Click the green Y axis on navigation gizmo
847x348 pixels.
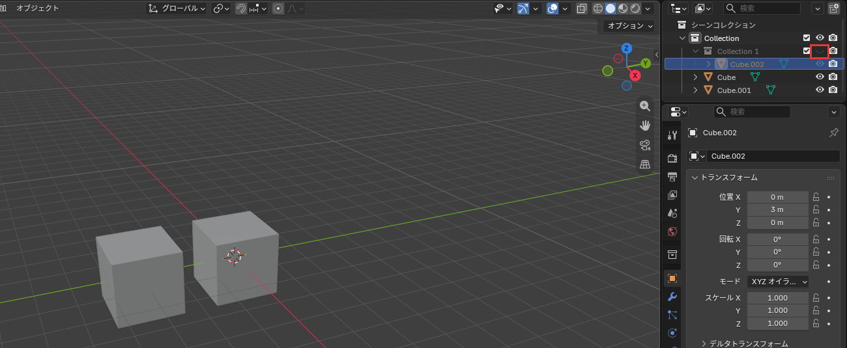[646, 63]
